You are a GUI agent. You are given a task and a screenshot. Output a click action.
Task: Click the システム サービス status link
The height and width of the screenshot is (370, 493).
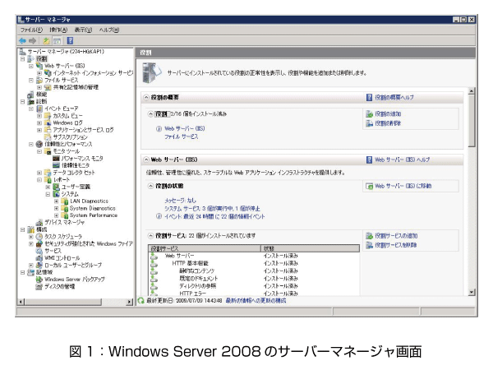(212, 208)
